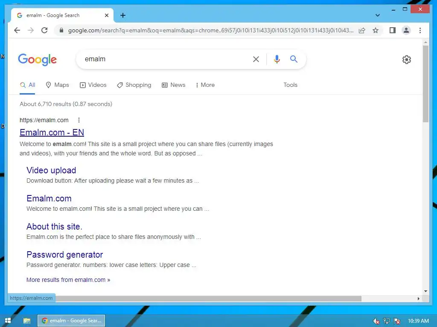The height and width of the screenshot is (327, 437).
Task: Open the Chrome side panel
Action: point(393,30)
